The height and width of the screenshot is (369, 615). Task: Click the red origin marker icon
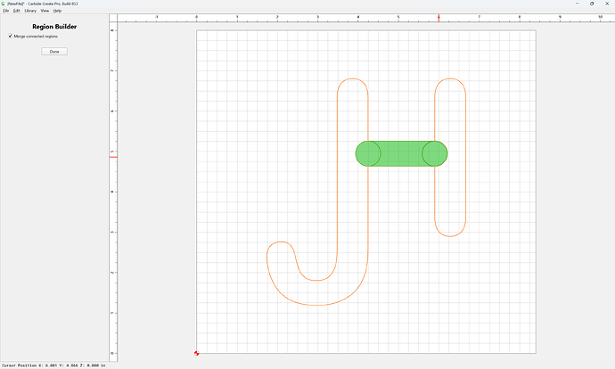click(196, 353)
